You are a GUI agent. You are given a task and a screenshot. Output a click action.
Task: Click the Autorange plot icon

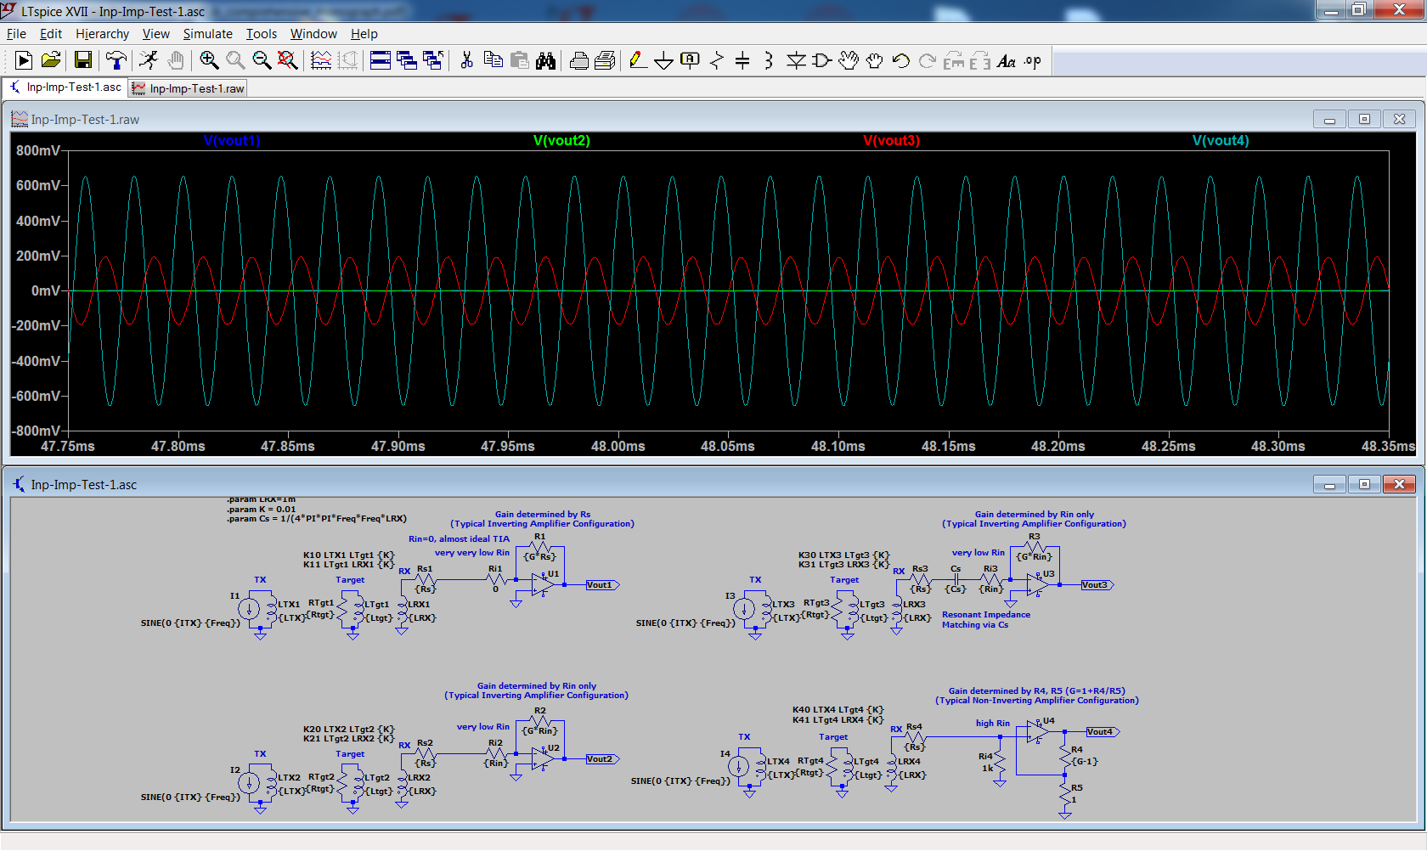tap(321, 60)
